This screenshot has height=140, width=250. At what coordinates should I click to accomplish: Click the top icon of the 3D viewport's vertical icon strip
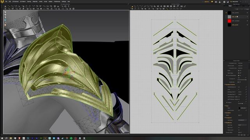[x=5, y=12]
